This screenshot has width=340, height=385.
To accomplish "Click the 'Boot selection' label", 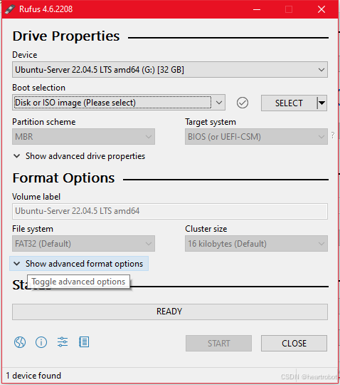I will tap(38, 88).
